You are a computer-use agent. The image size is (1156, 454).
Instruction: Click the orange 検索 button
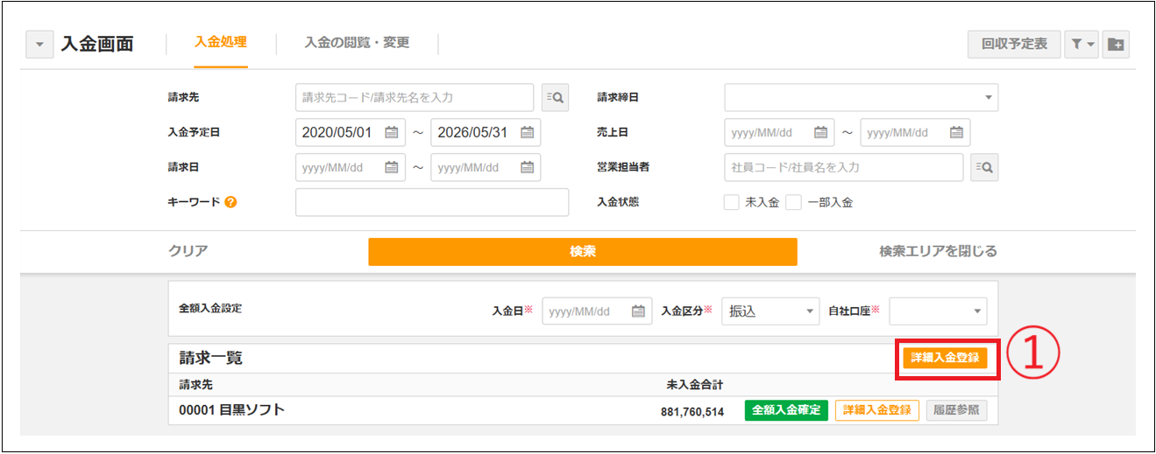(x=583, y=251)
